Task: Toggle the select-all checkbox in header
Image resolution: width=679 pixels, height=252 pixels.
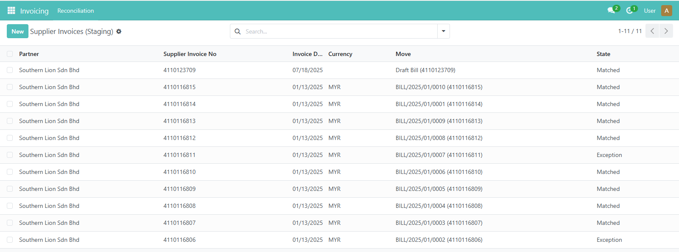Action: tap(10, 54)
